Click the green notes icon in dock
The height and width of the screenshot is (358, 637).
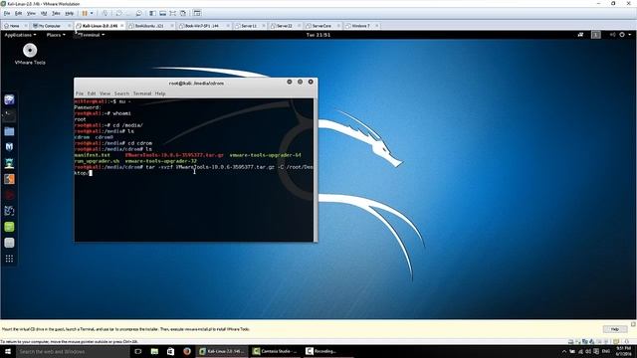pos(9,227)
